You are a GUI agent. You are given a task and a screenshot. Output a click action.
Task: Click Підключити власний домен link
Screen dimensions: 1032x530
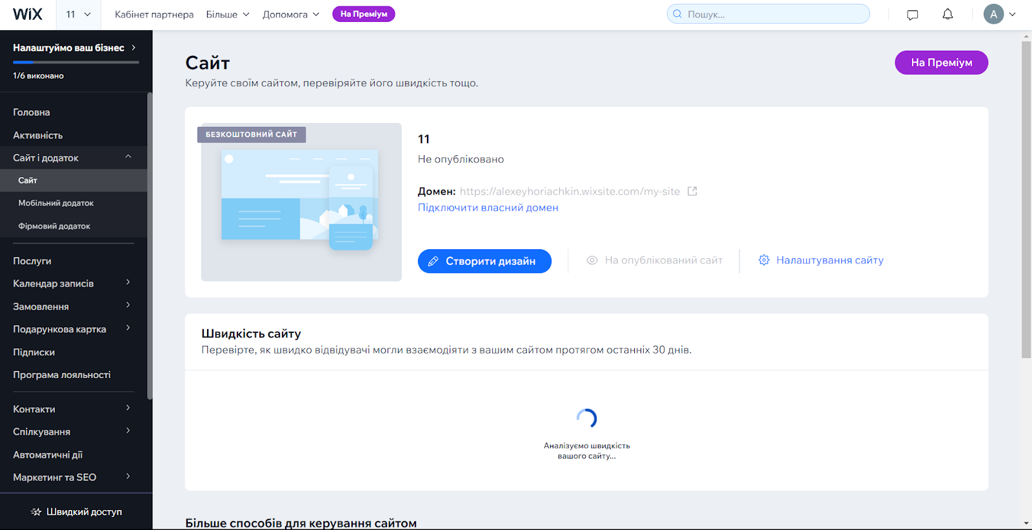click(x=488, y=207)
